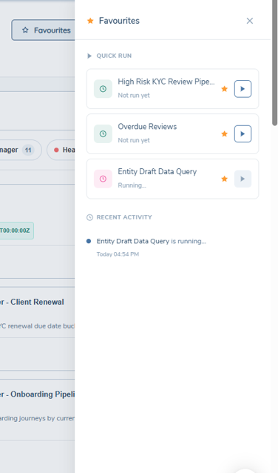Open Entity Draft Data Query title
The image size is (278, 473).
(x=157, y=172)
